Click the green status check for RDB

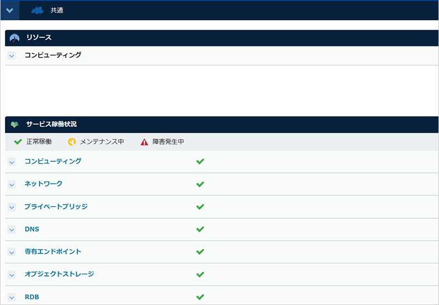tap(200, 297)
